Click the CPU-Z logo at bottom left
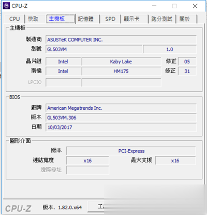The width and height of the screenshot is (207, 215). tap(18, 209)
